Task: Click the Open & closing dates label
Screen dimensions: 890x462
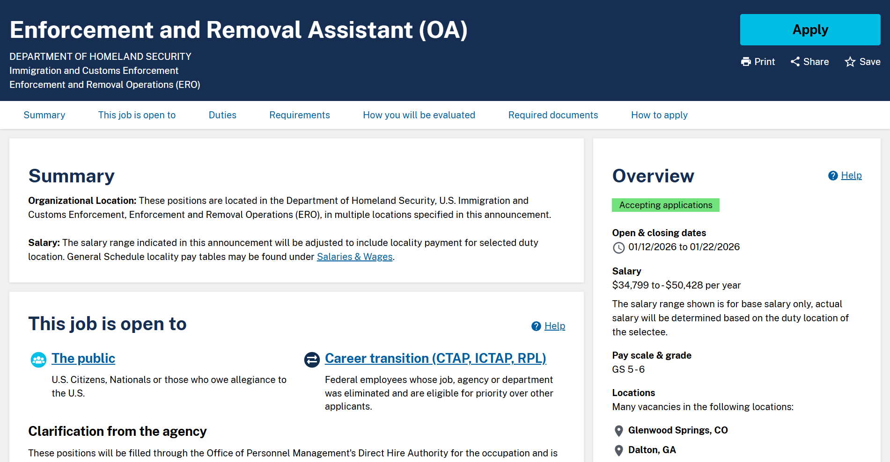Action: [659, 233]
